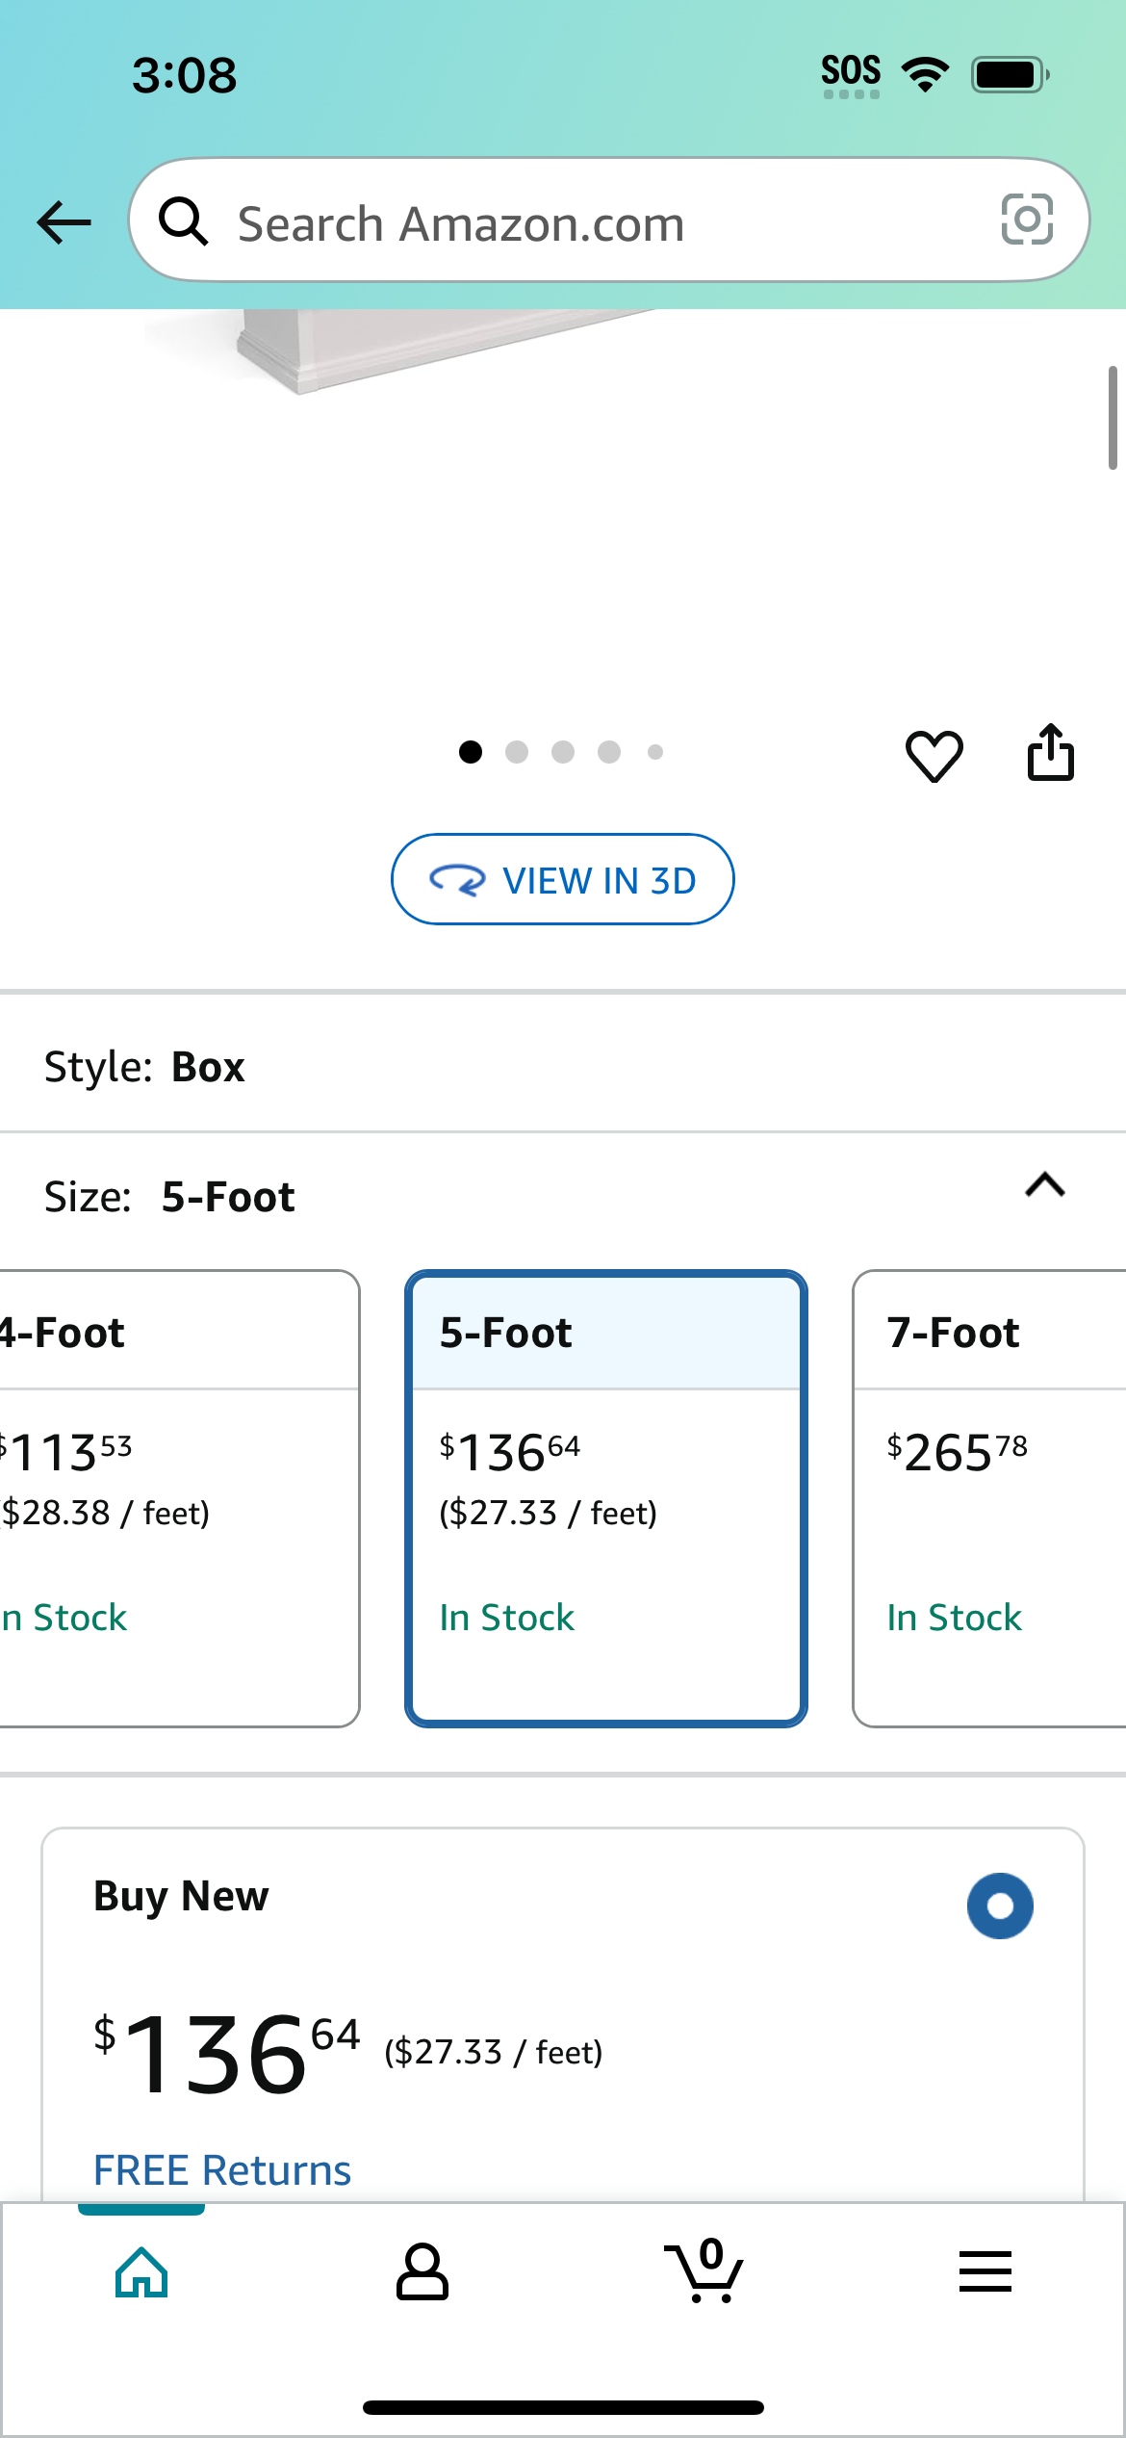Focus the Search Amazon.com field
1126x2438 pixels.
click(x=609, y=220)
